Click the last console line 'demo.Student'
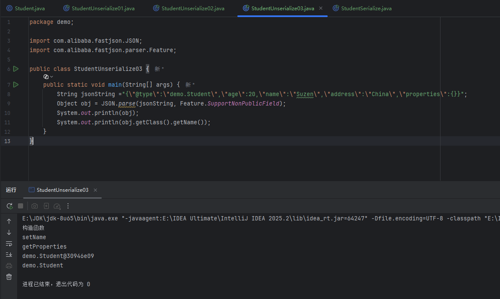This screenshot has width=500, height=299. coord(43,265)
